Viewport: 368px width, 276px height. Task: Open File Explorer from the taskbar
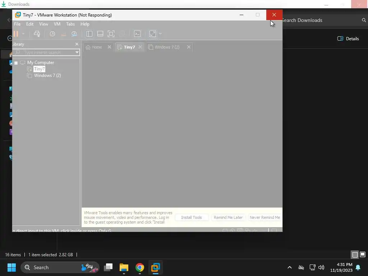124,267
